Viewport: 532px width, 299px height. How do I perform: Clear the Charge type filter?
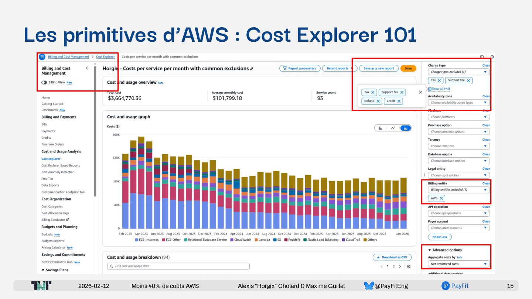click(x=486, y=66)
